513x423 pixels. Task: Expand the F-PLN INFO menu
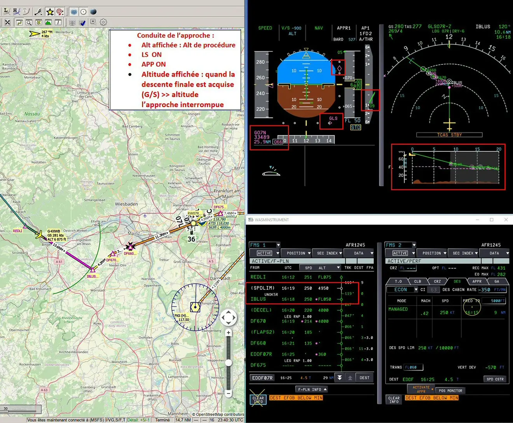311,389
